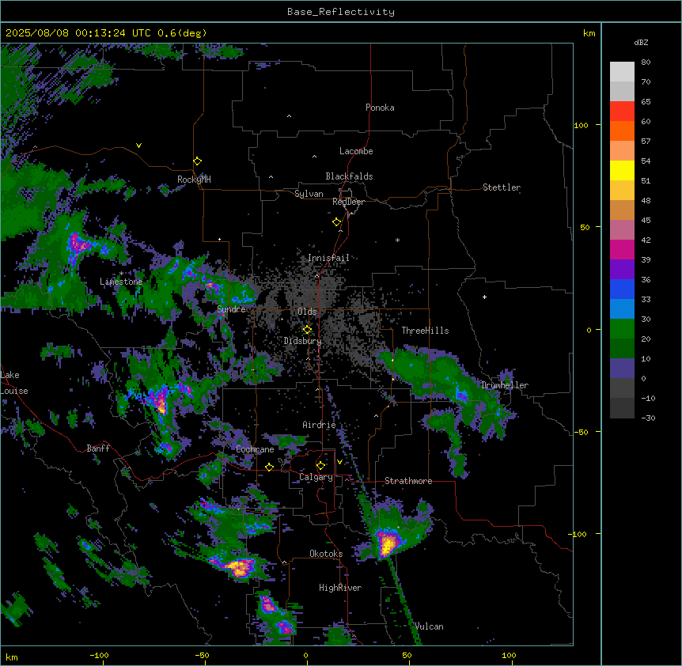This screenshot has height=666, width=682.
Task: Click the yellow diamond marker under Olds
Action: coord(307,330)
